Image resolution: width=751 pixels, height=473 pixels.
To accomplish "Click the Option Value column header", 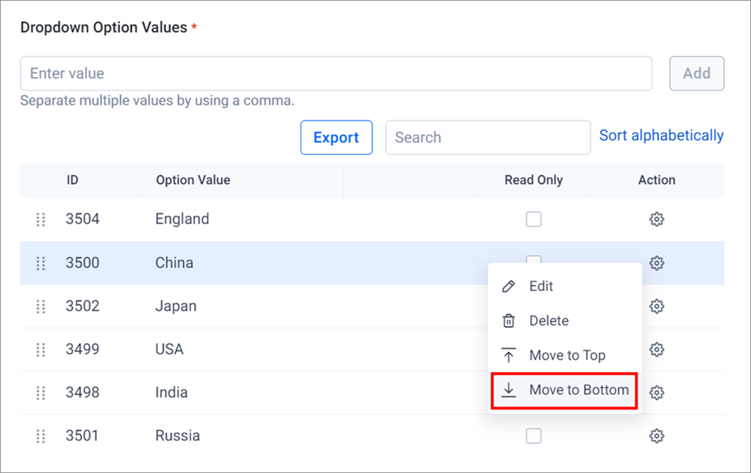I will click(x=193, y=180).
